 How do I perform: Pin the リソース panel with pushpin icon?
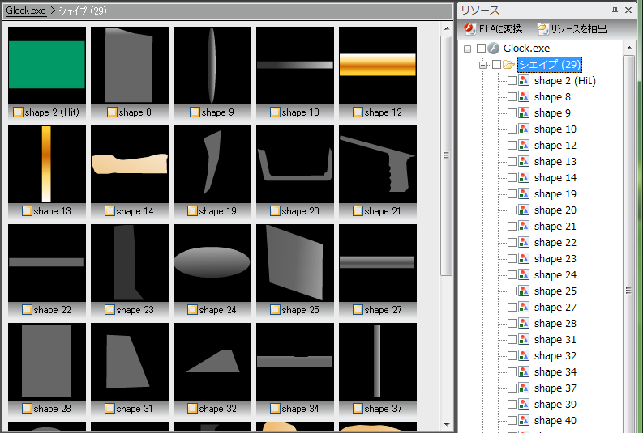point(615,11)
